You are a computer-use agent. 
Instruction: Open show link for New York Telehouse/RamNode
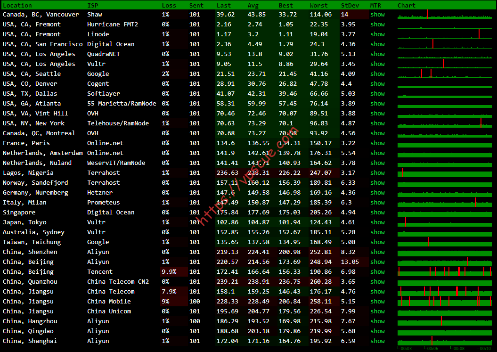pyautogui.click(x=377, y=123)
